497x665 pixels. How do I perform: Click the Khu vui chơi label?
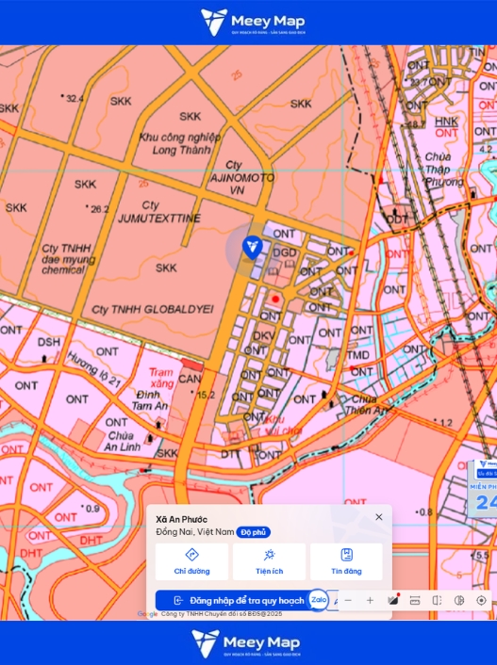(x=283, y=425)
